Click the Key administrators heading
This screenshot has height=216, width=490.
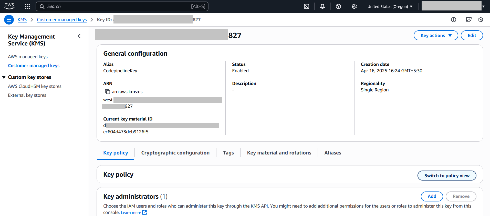click(135, 196)
